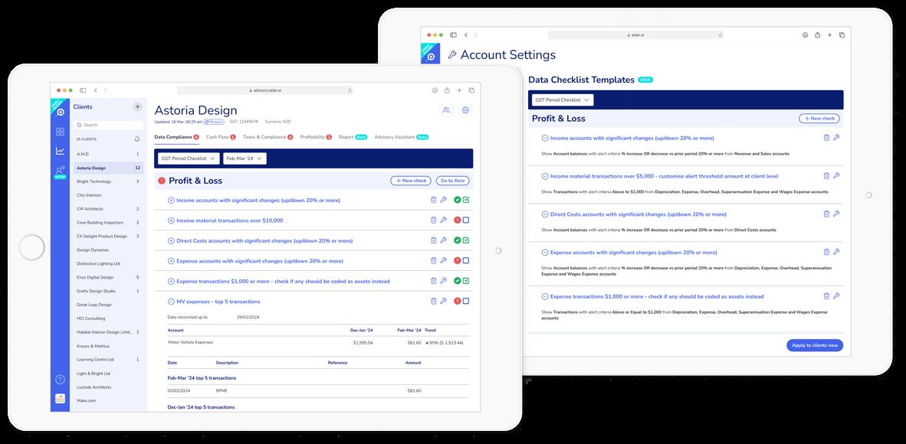Delete the Income material transactions over $10,000 check

433,220
